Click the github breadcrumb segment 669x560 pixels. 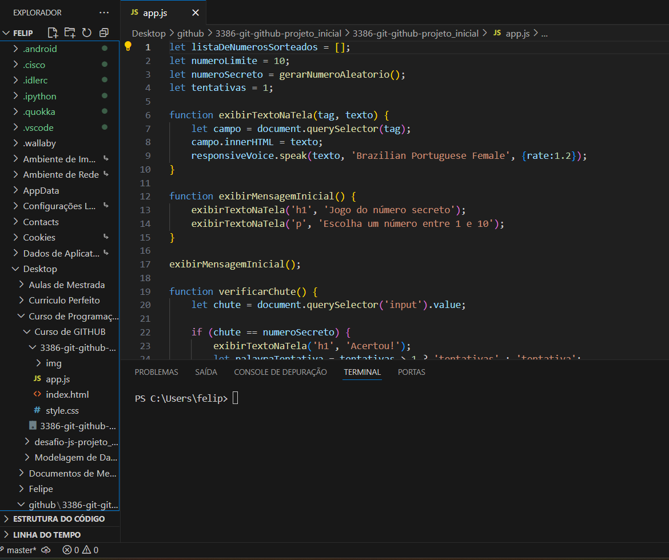[x=190, y=33]
